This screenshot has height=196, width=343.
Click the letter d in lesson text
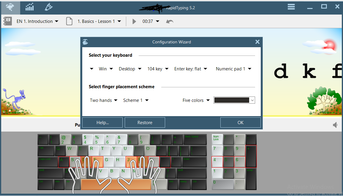pyautogui.click(x=281, y=71)
